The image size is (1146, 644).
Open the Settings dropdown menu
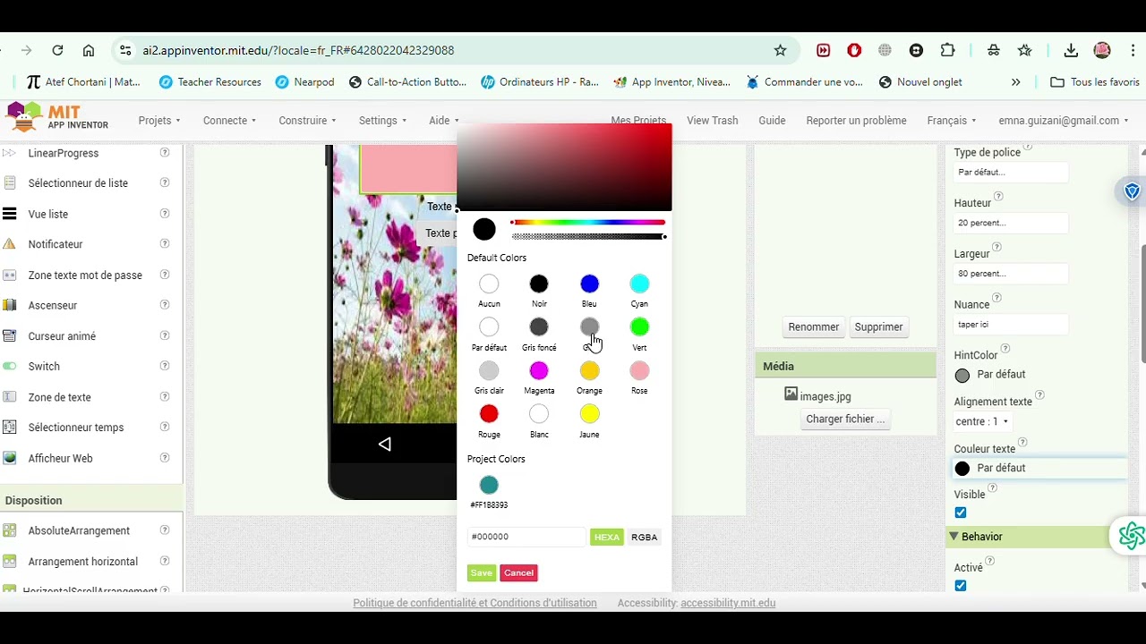pos(382,121)
